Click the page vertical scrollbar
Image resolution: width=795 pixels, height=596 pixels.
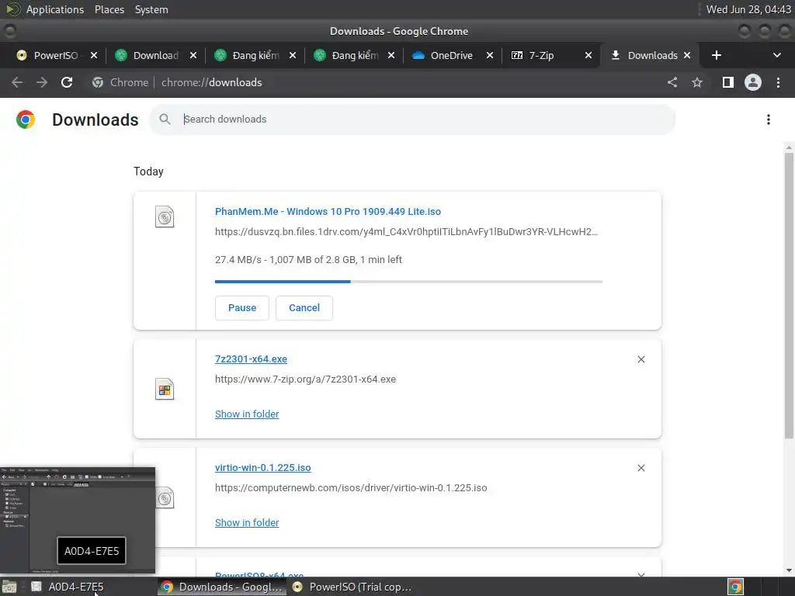pyautogui.click(x=789, y=295)
